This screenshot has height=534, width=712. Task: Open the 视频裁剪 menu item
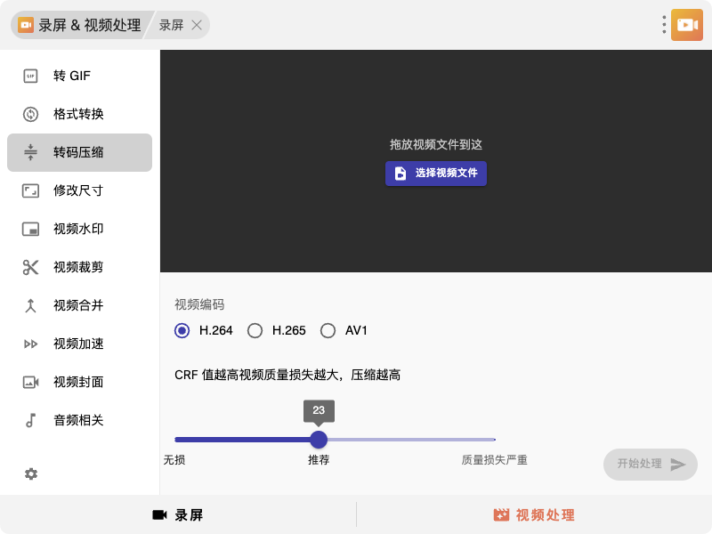(79, 267)
